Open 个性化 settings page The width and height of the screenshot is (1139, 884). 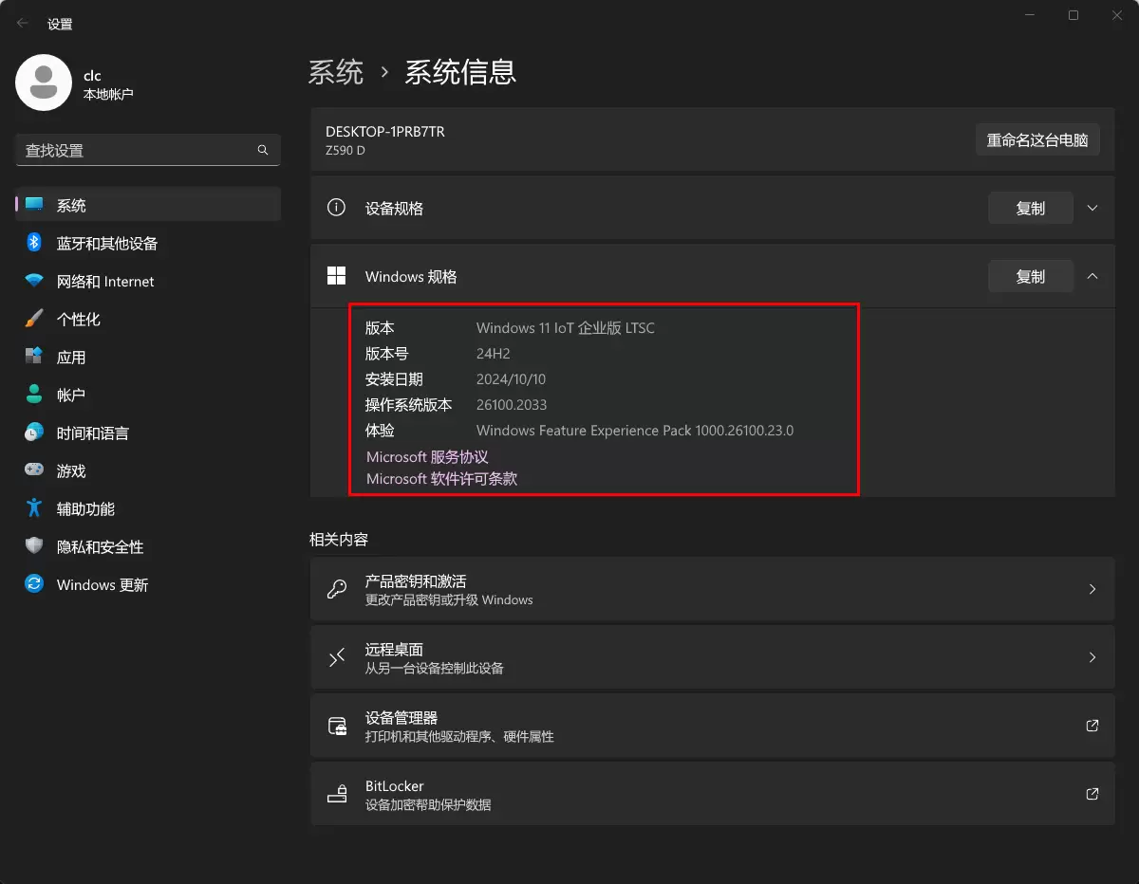point(148,319)
